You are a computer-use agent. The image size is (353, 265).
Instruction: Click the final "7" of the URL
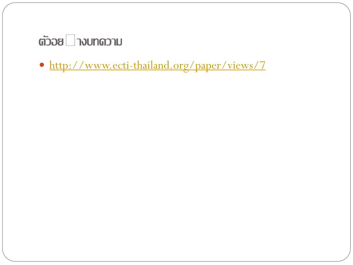tap(262, 65)
